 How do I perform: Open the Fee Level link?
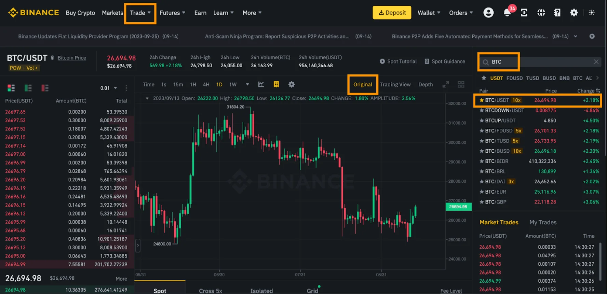click(451, 291)
